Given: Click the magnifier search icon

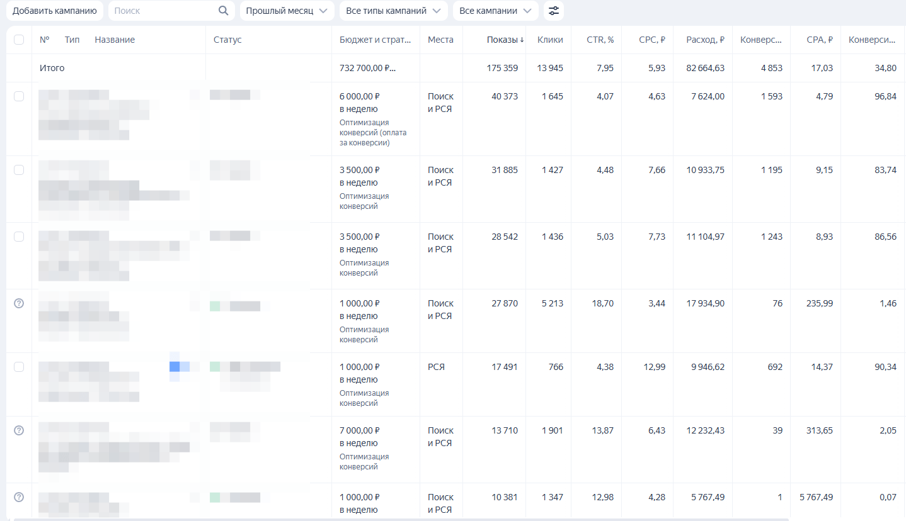Looking at the screenshot, I should 223,11.
